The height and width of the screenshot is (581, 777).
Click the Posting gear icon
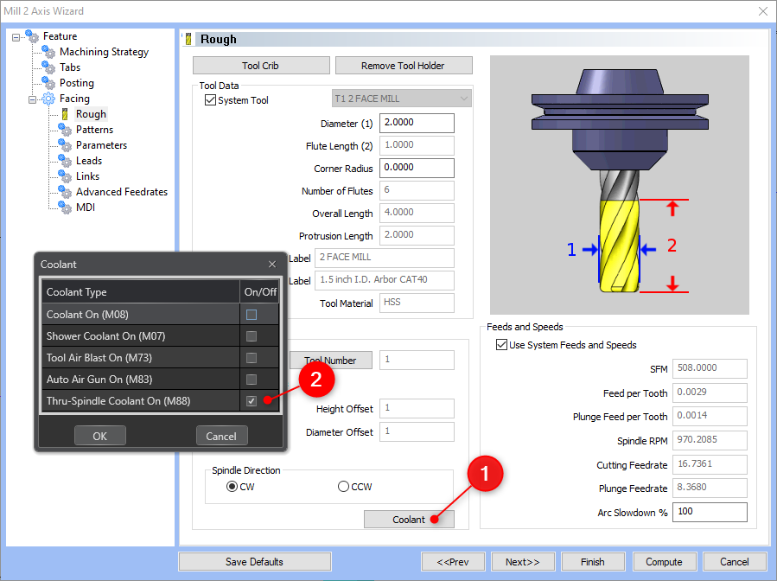[x=48, y=83]
